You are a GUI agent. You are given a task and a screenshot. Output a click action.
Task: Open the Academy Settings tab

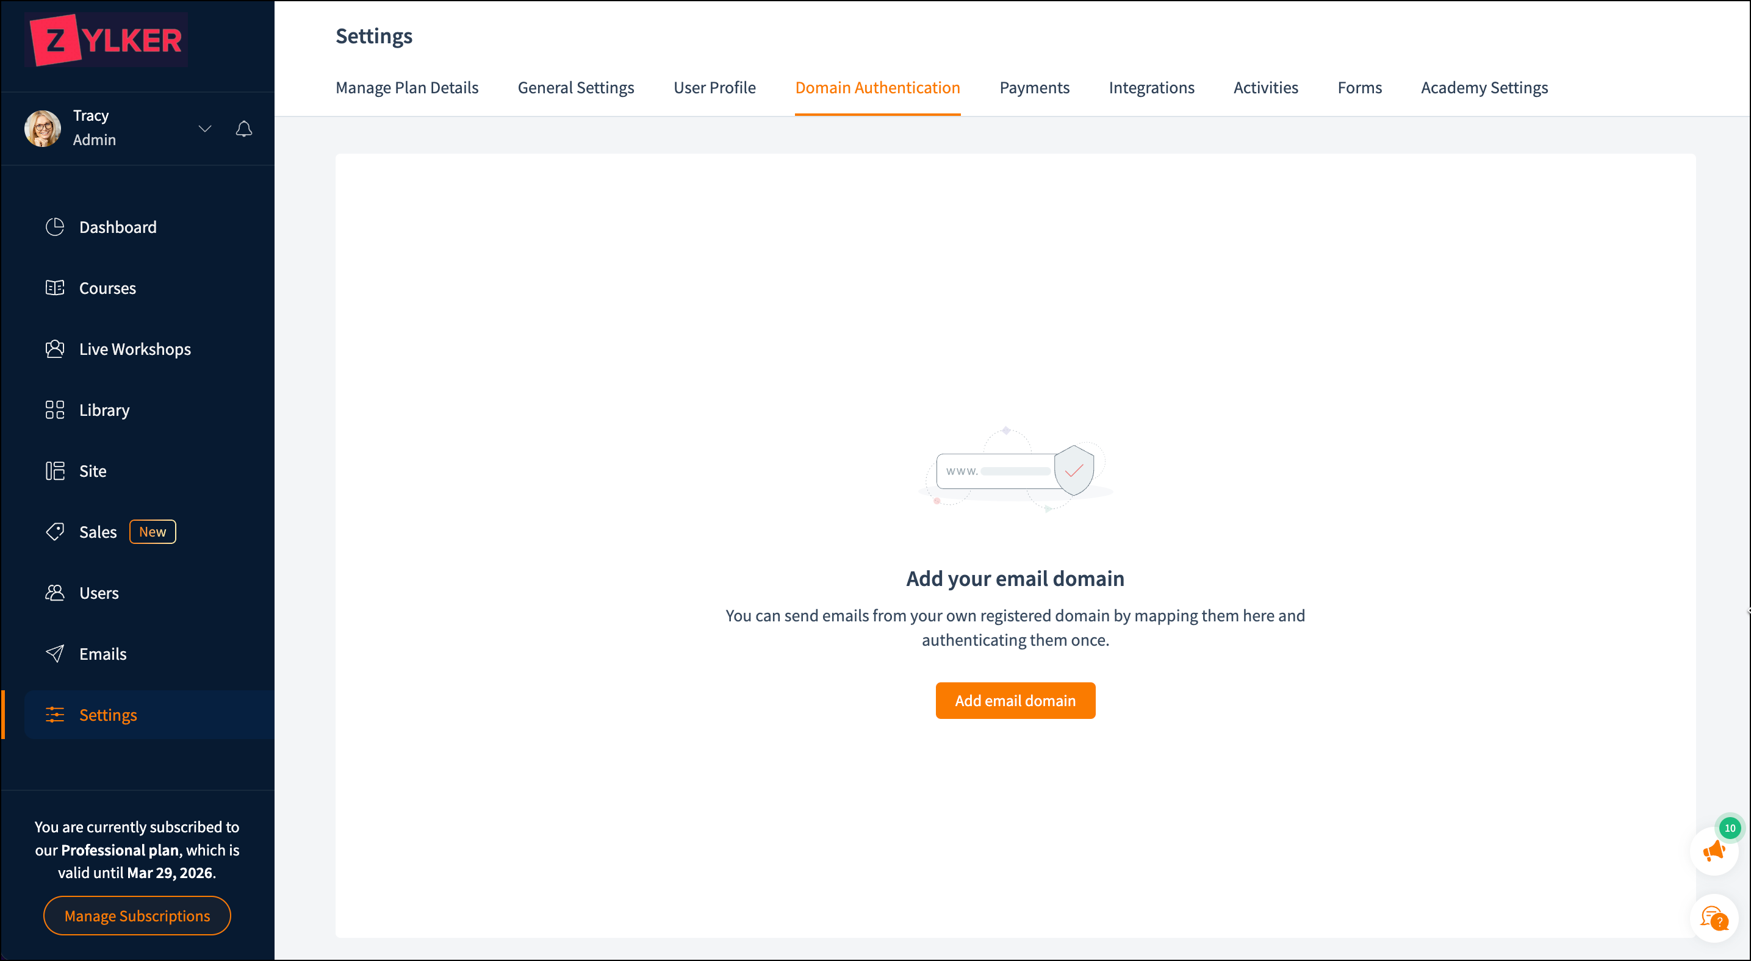tap(1484, 88)
